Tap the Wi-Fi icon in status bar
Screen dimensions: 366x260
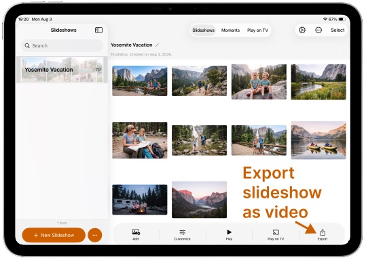[x=325, y=19]
